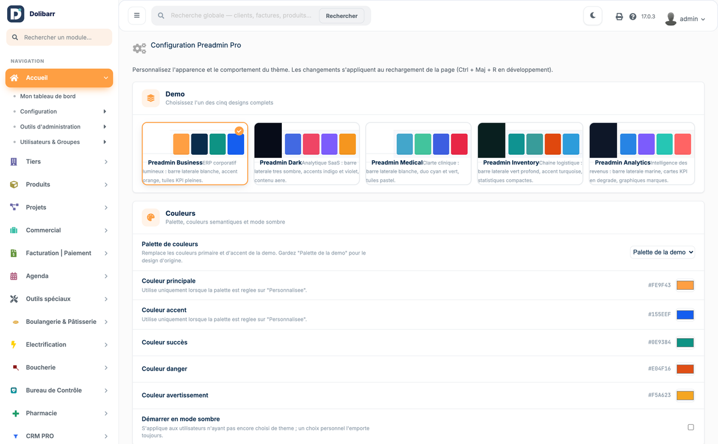Click the module search magnifier icon

point(15,37)
